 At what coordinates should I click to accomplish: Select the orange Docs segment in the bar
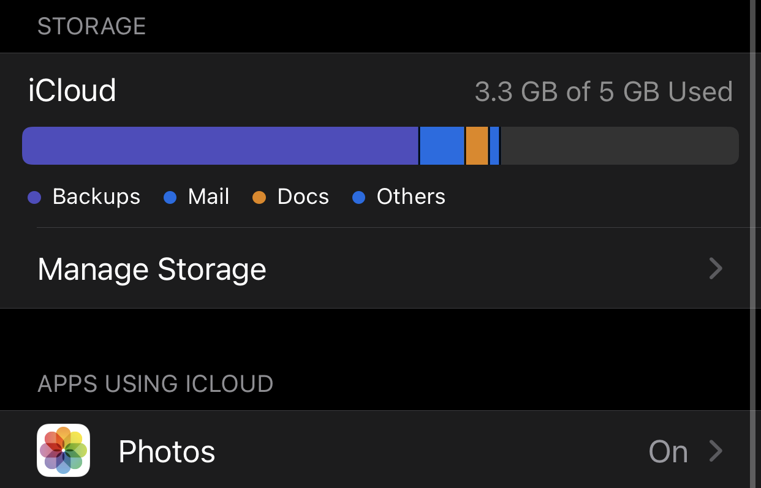477,145
